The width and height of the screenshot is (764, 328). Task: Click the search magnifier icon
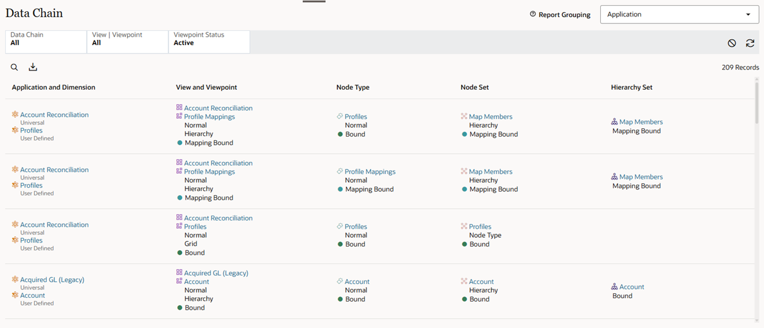(x=15, y=68)
